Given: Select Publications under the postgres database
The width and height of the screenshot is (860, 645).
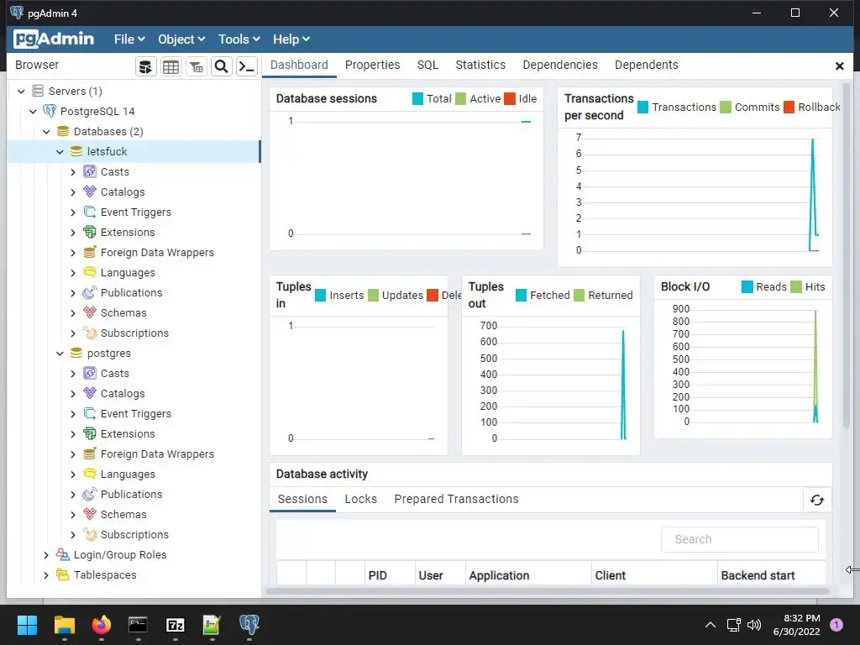Looking at the screenshot, I should click(132, 495).
